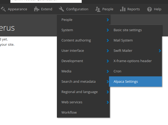Expand the Regional and language arrow
The height and width of the screenshot is (125, 168).
point(107,92)
